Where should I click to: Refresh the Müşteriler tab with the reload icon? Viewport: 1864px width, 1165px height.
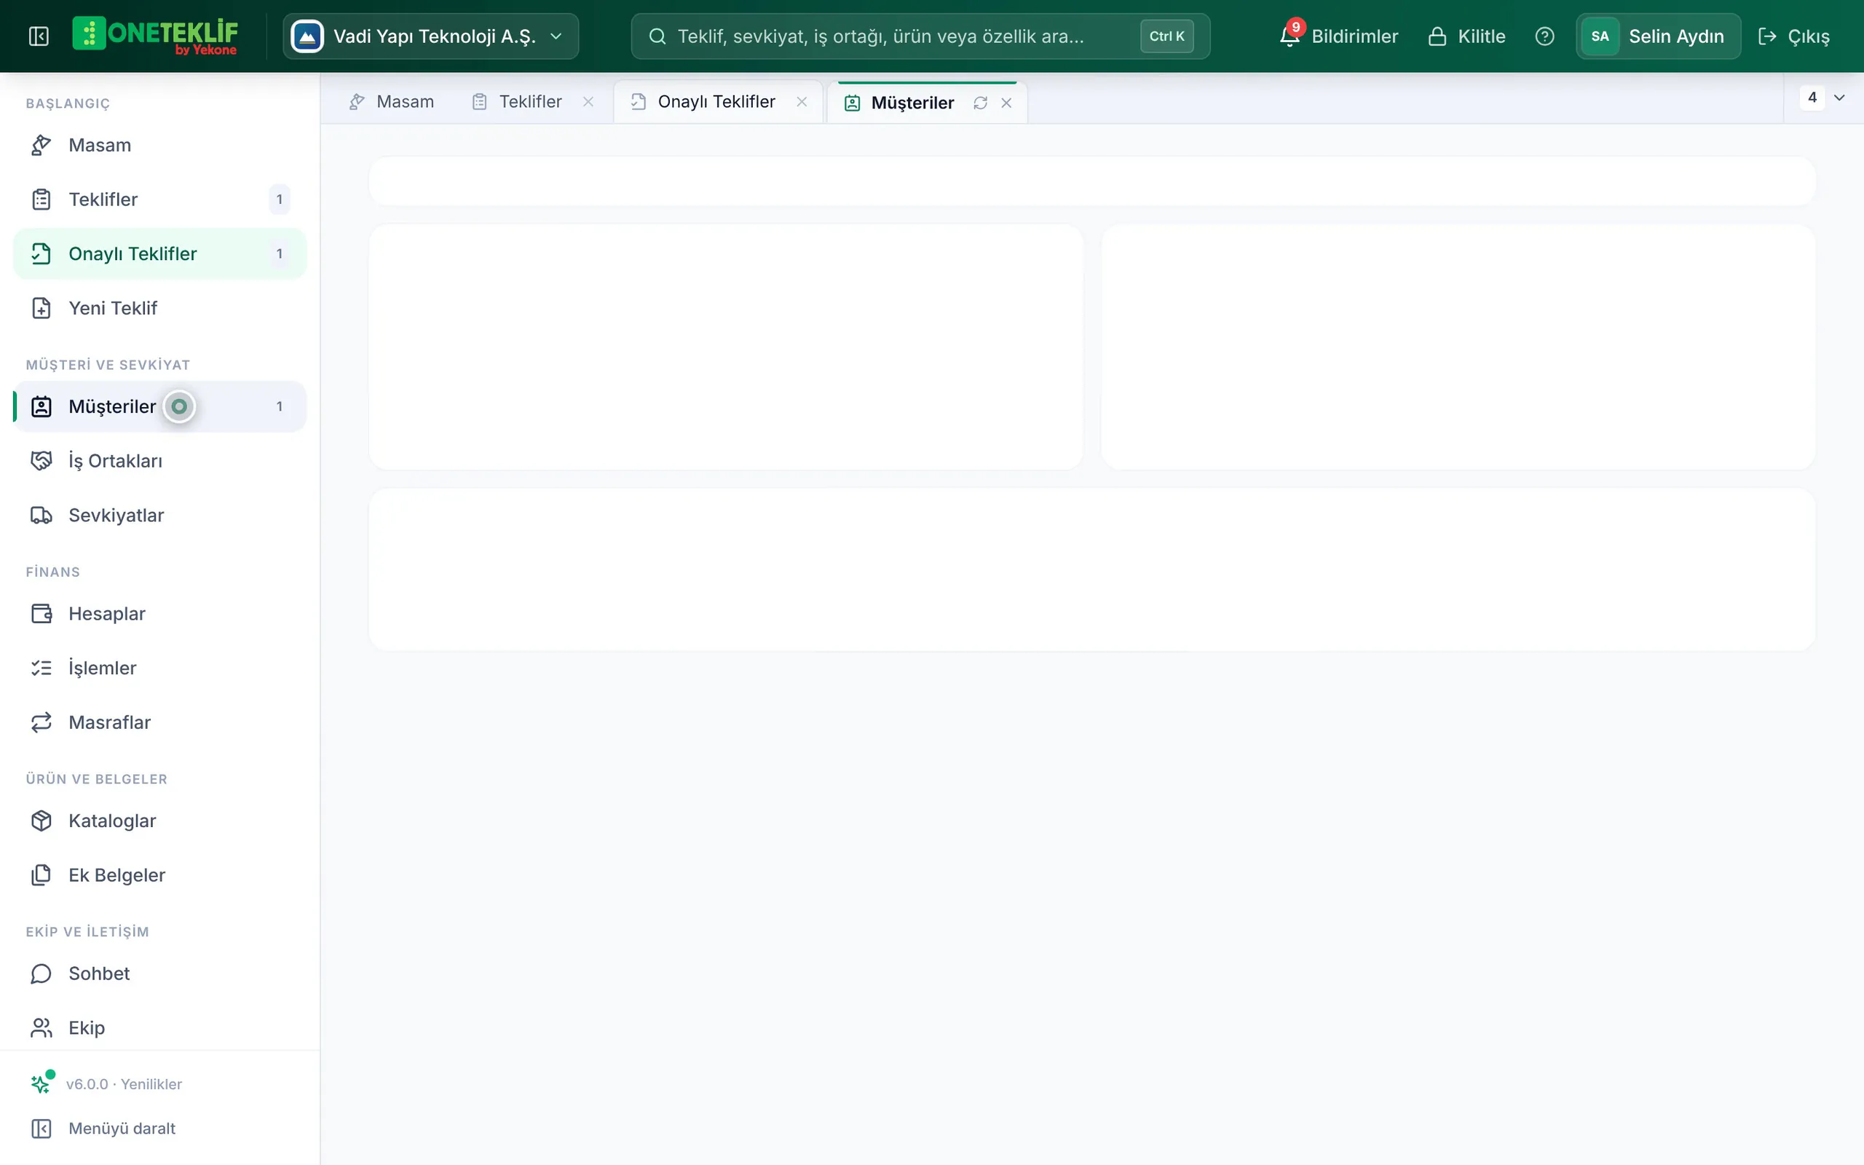[980, 103]
